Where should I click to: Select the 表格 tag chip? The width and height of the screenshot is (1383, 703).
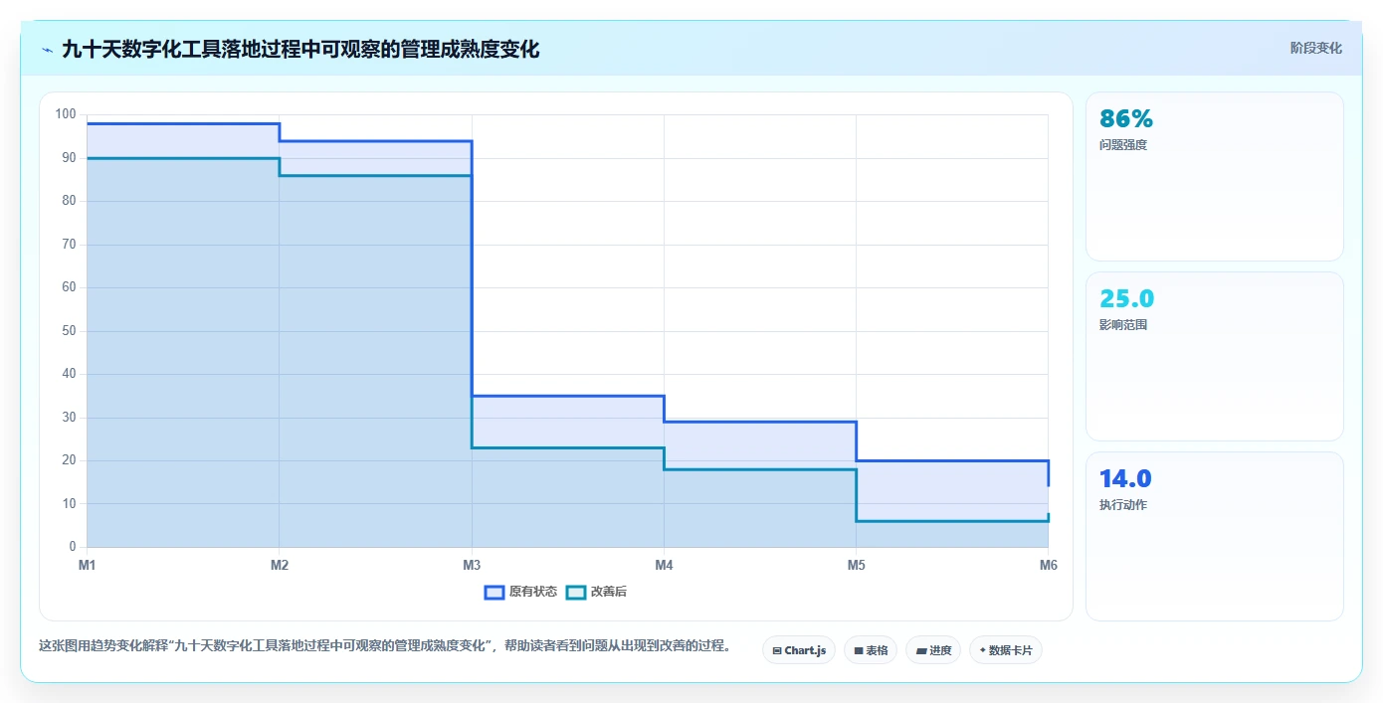pos(871,650)
